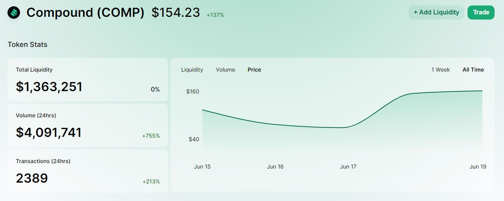Select the Price chart tab
The height and width of the screenshot is (201, 504).
tap(254, 70)
